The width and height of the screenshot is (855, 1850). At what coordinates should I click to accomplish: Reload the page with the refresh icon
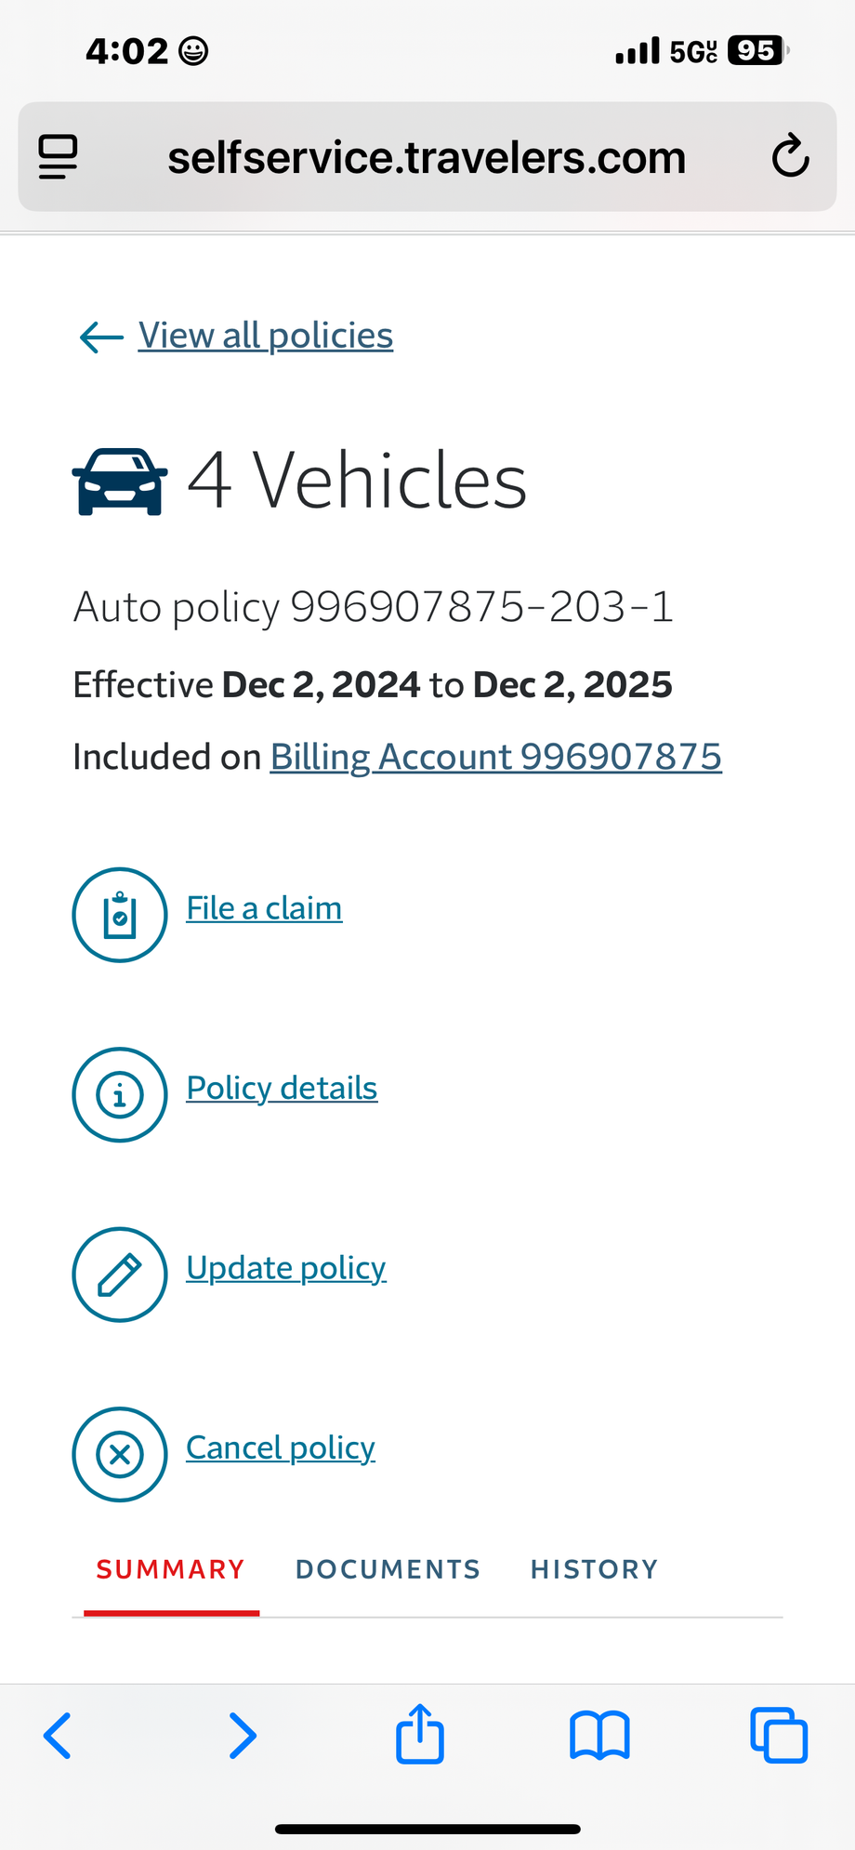(x=790, y=156)
